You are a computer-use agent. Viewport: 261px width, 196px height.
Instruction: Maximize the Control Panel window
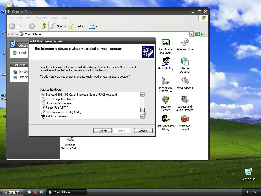199,12
